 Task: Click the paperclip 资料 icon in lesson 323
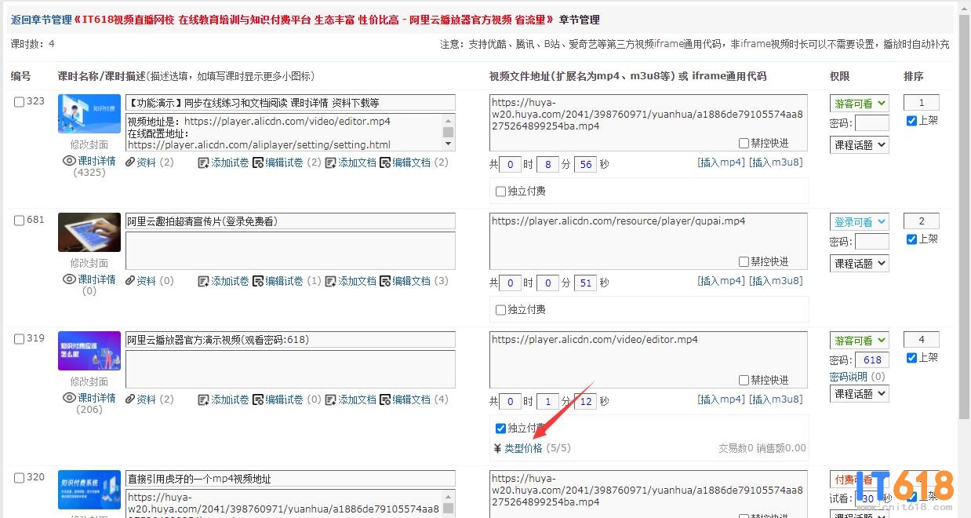tap(130, 162)
